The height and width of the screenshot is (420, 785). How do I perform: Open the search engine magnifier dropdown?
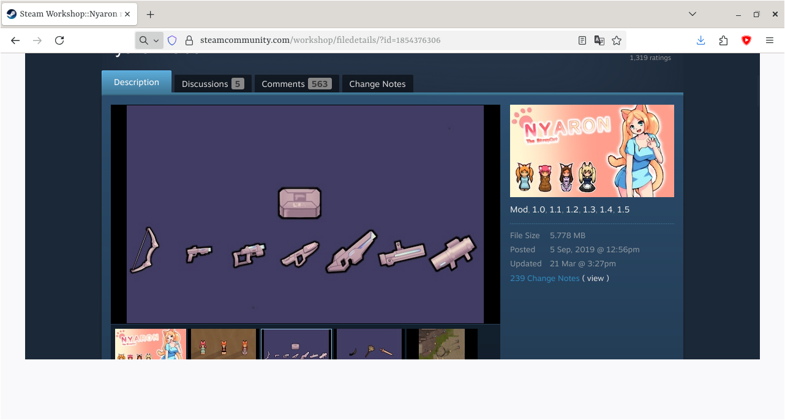click(149, 40)
